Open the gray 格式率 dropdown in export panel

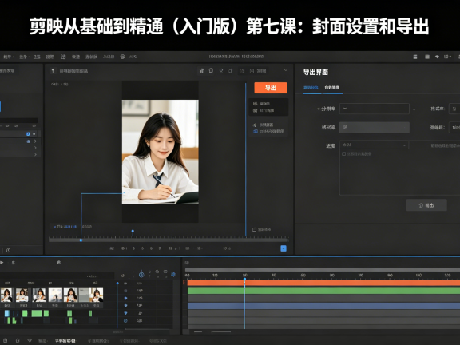coord(375,127)
